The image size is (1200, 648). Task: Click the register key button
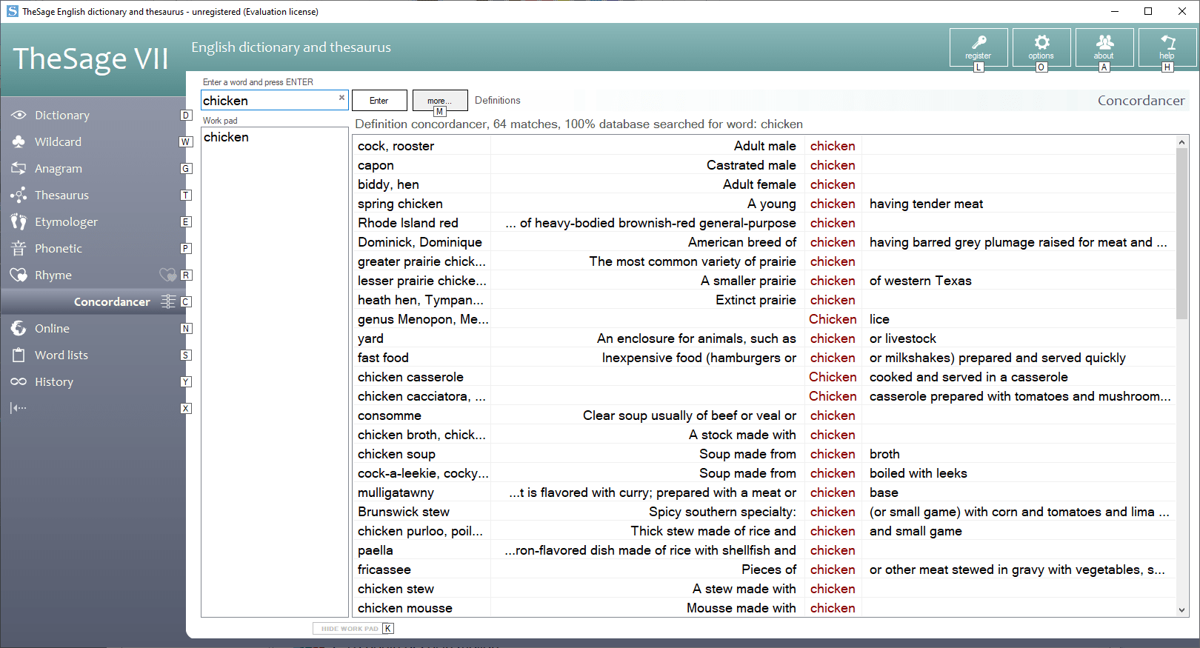(979, 47)
